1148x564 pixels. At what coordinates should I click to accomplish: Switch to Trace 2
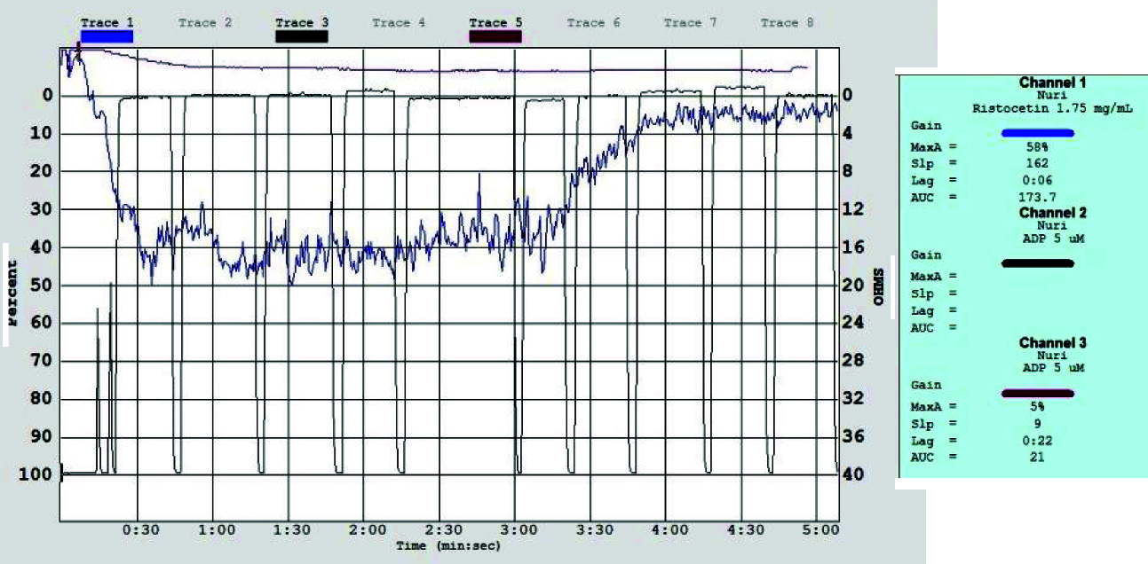tap(204, 23)
